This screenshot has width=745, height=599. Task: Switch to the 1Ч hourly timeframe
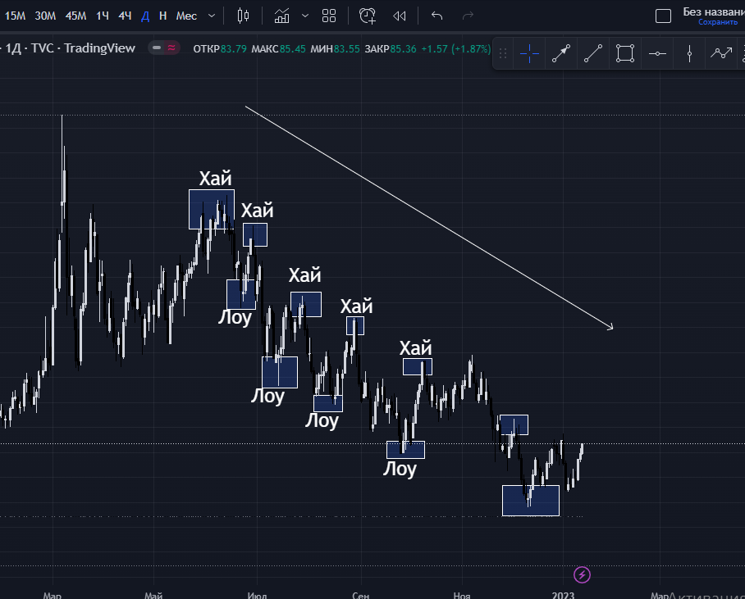(x=103, y=16)
